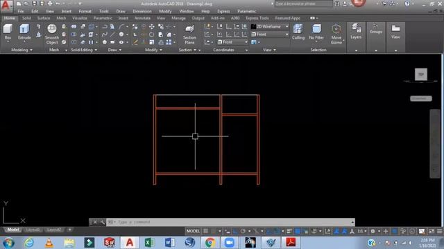The height and width of the screenshot is (249, 444).
Task: Expand the Modify panel
Action: point(153,50)
